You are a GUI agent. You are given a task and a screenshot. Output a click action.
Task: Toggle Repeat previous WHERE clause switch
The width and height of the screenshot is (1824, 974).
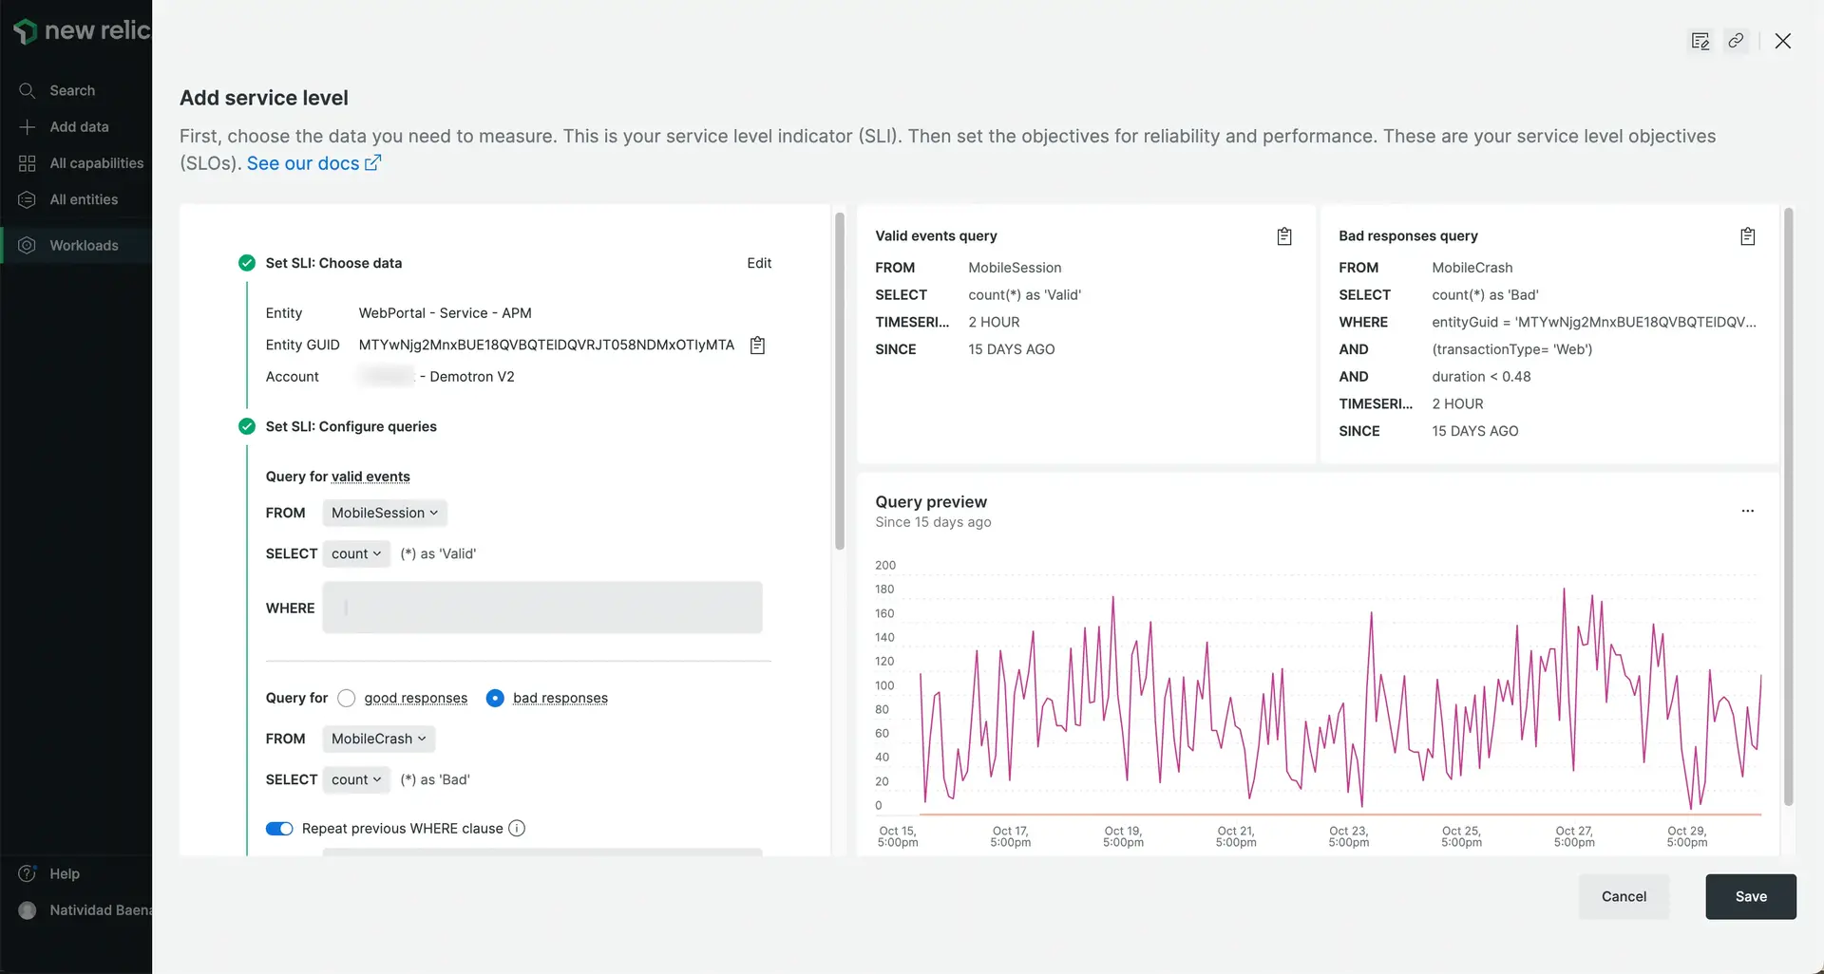(x=279, y=829)
